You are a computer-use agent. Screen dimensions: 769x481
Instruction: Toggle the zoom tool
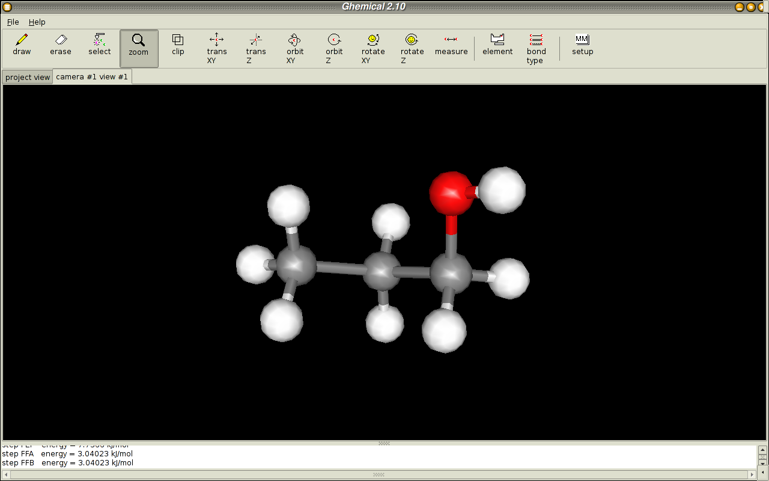[x=139, y=46]
